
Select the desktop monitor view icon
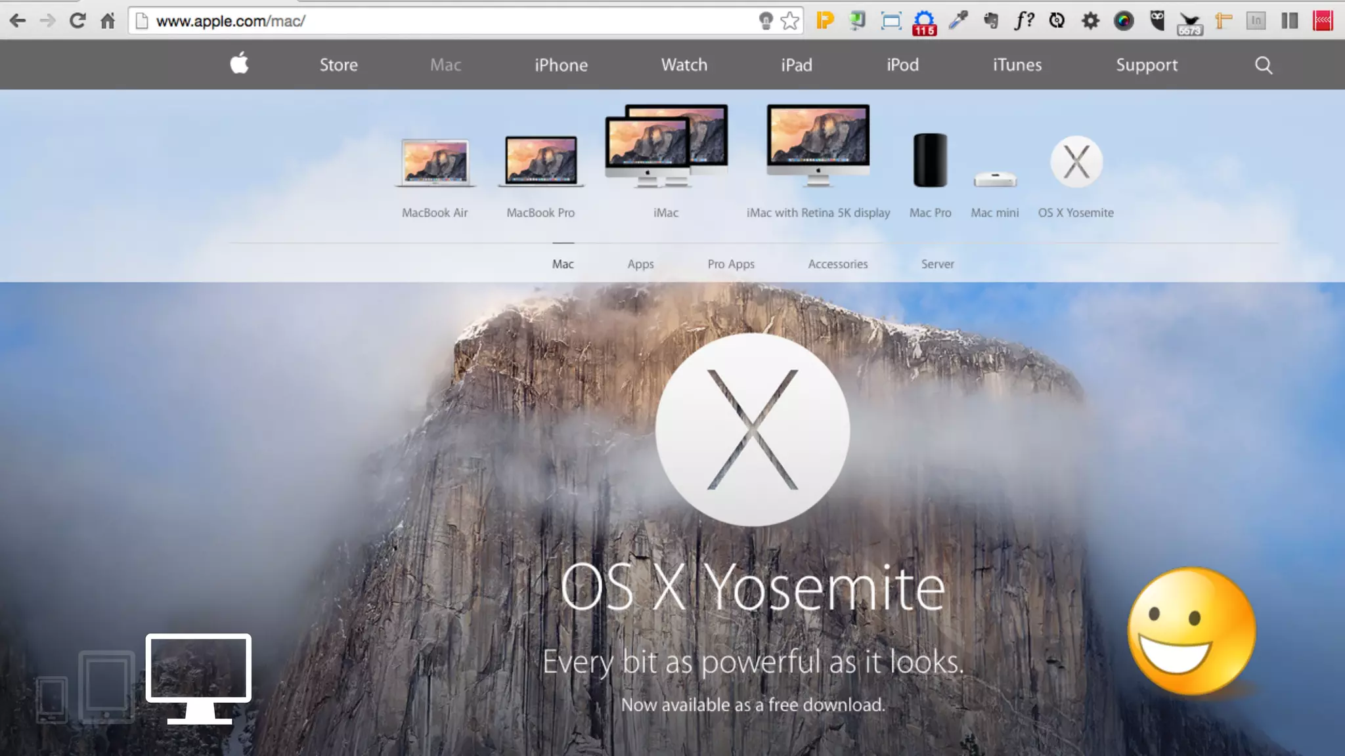[198, 679]
